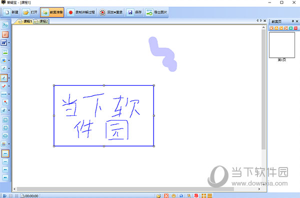
Task: Open the dropdown next to the screenshot icon
Action: point(9,60)
